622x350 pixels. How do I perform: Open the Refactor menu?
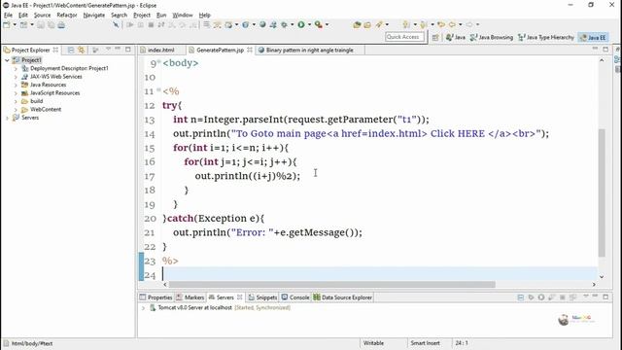(x=67, y=16)
